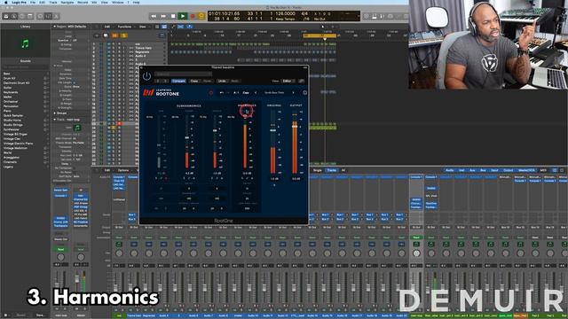Toggle the Inspector button in the control bar
The height and width of the screenshot is (319, 568).
[x=14, y=16]
